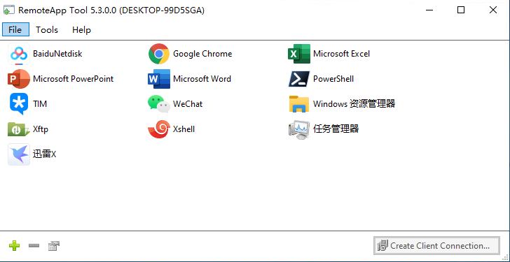Select the Microsoft PowerPoint icon
This screenshot has height=262, width=510.
pyautogui.click(x=19, y=79)
